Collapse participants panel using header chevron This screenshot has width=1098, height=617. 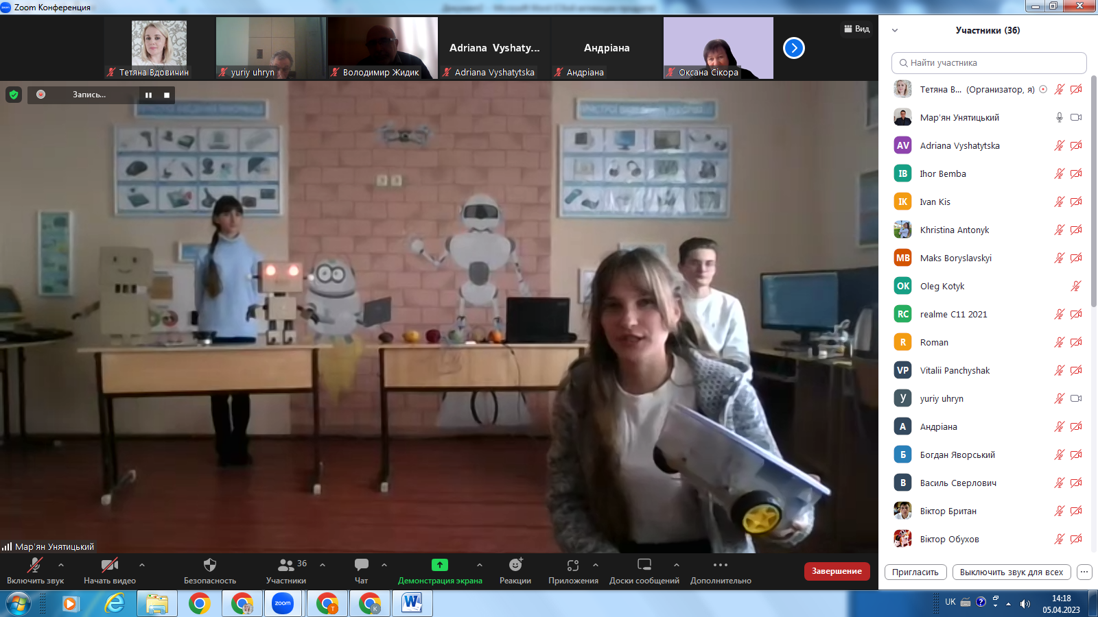coord(895,30)
